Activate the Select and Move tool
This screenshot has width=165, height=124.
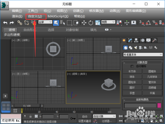click(84, 23)
